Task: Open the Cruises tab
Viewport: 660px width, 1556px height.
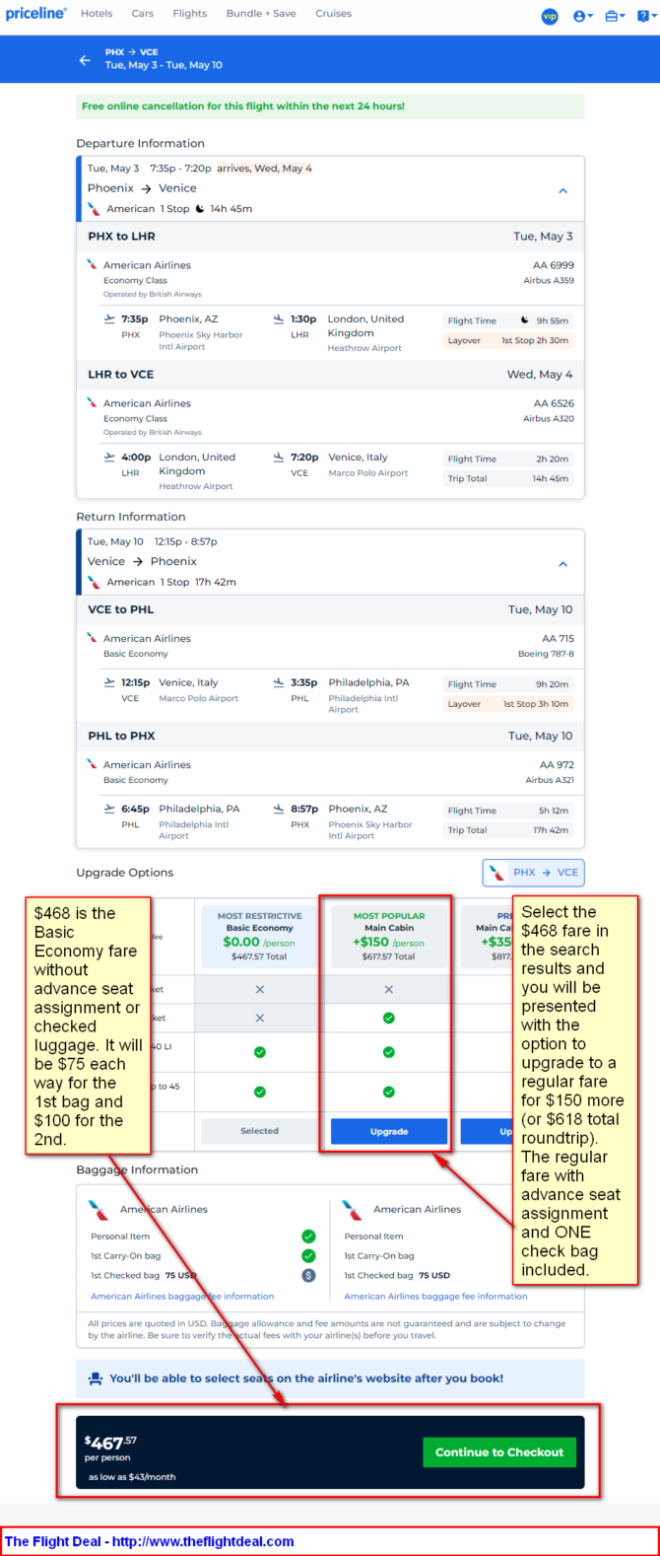Action: 333,14
